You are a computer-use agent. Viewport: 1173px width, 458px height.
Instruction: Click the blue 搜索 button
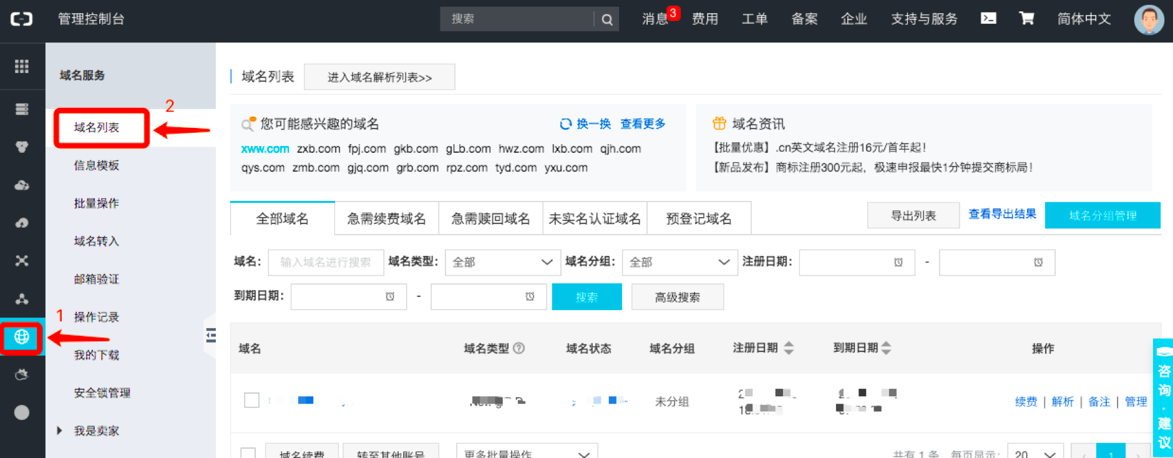tap(586, 297)
